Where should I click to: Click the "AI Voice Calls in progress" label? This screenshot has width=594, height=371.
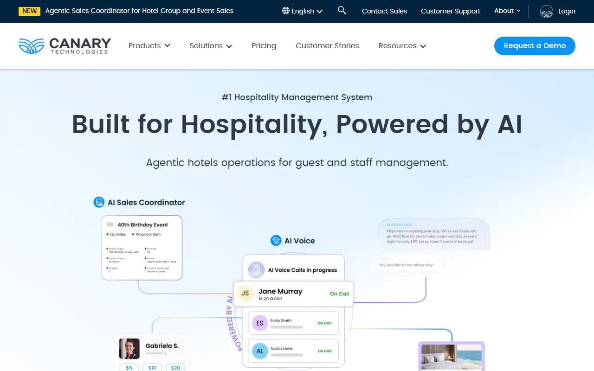click(x=303, y=270)
